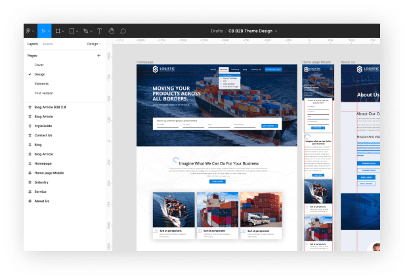The image size is (409, 280).
Task: Click Imagine What We Can Do heading
Action: (x=219, y=163)
